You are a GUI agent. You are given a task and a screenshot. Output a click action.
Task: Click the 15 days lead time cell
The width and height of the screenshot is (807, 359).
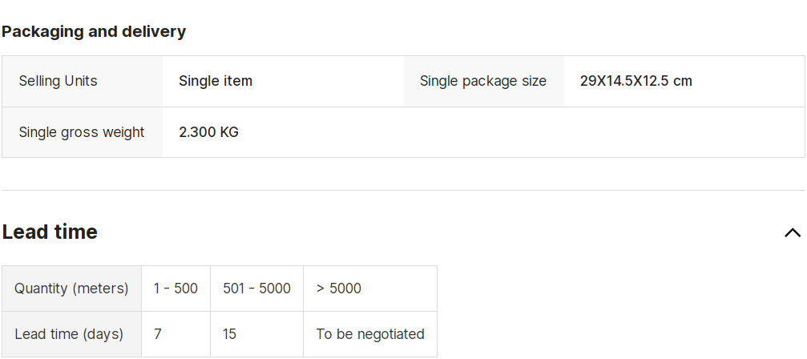point(256,334)
